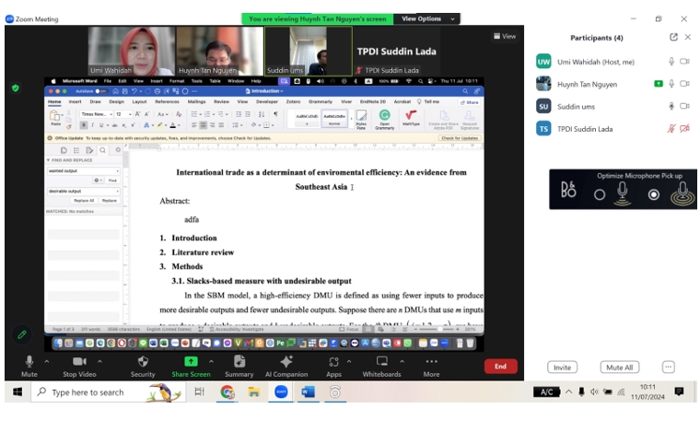
Task: Open the View Options dropdown
Action: coord(426,18)
